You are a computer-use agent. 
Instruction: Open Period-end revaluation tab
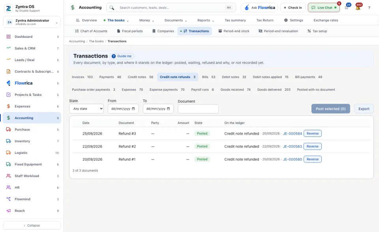[x=278, y=31]
